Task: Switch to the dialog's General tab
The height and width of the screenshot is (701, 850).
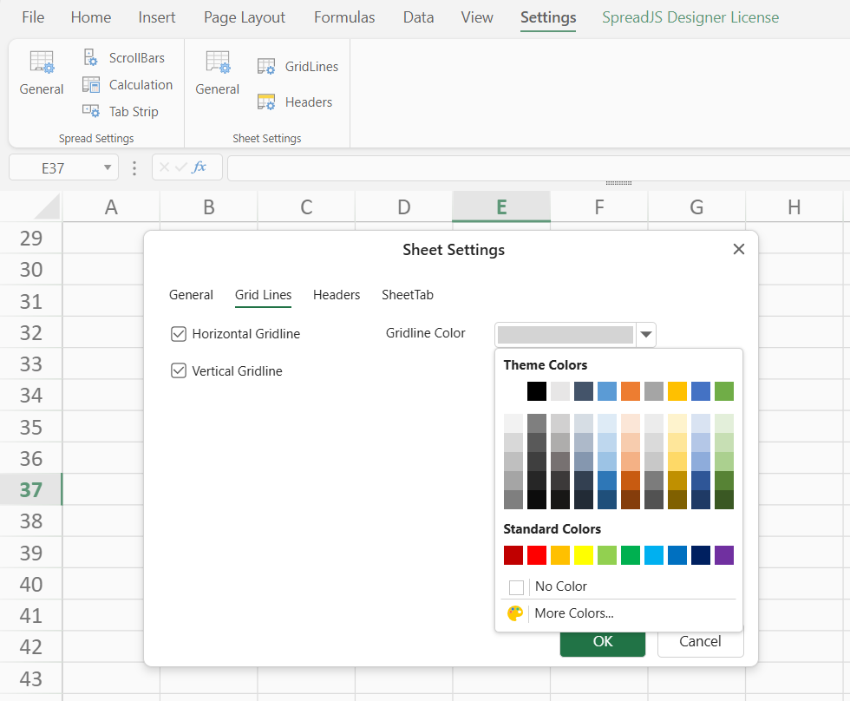Action: click(192, 295)
